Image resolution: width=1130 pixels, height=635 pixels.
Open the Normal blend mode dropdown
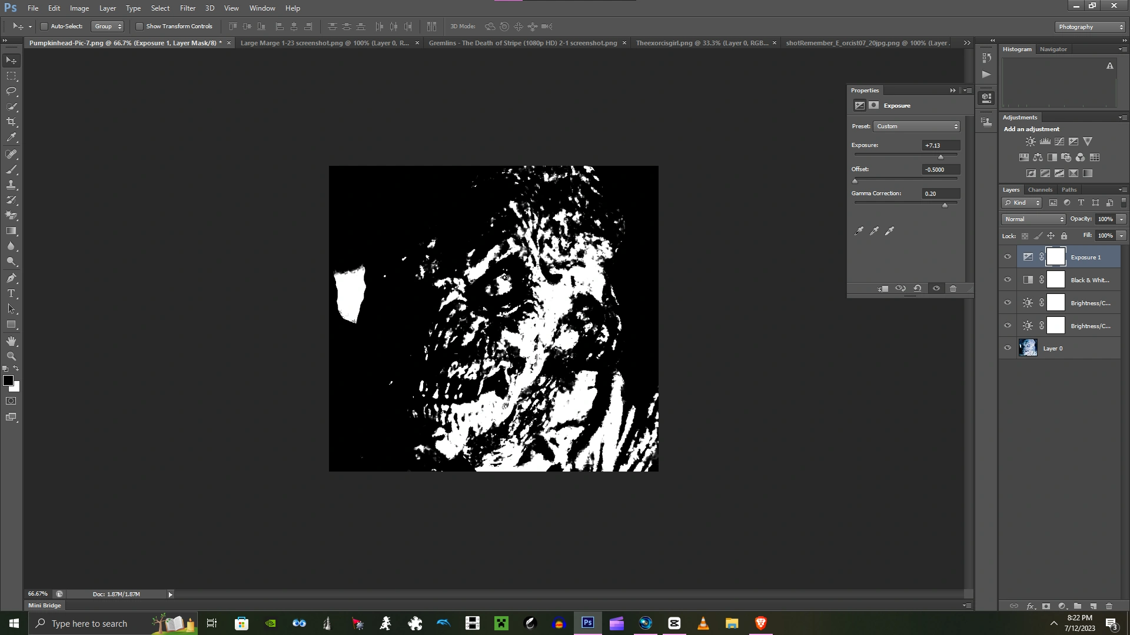1033,219
